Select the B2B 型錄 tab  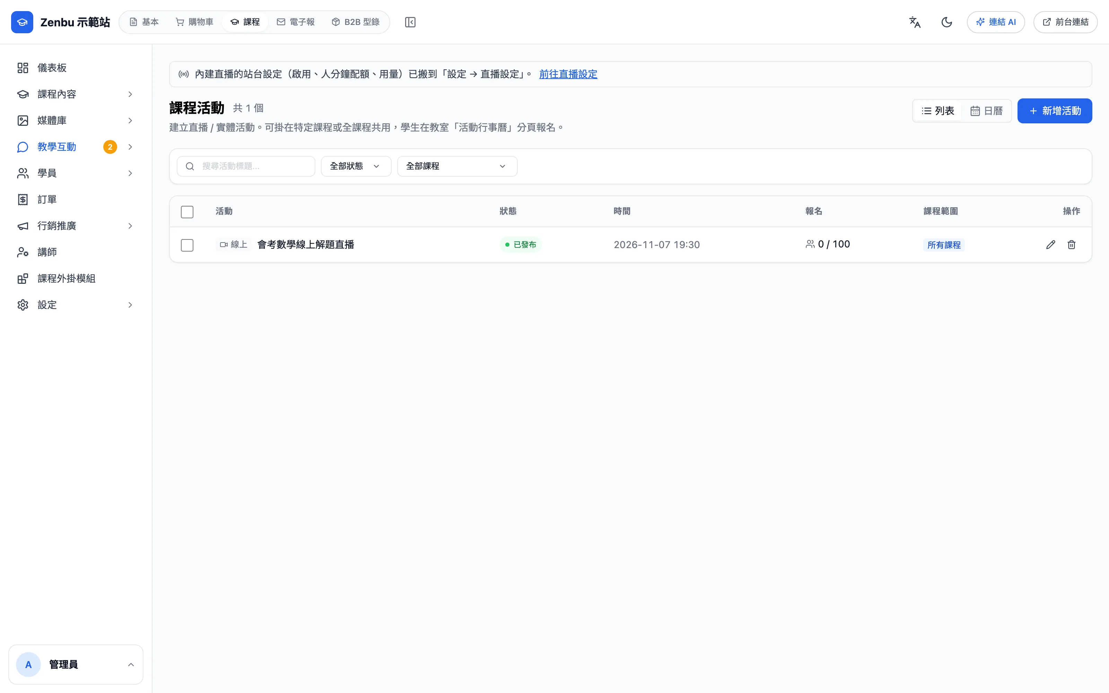click(x=356, y=22)
